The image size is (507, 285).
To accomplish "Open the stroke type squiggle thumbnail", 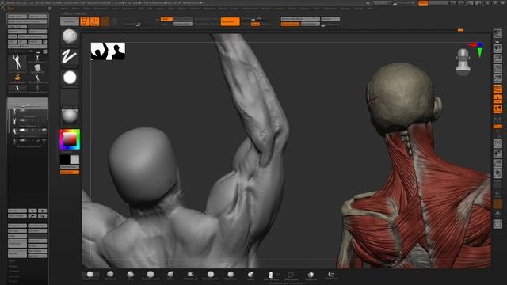I will pyautogui.click(x=70, y=57).
